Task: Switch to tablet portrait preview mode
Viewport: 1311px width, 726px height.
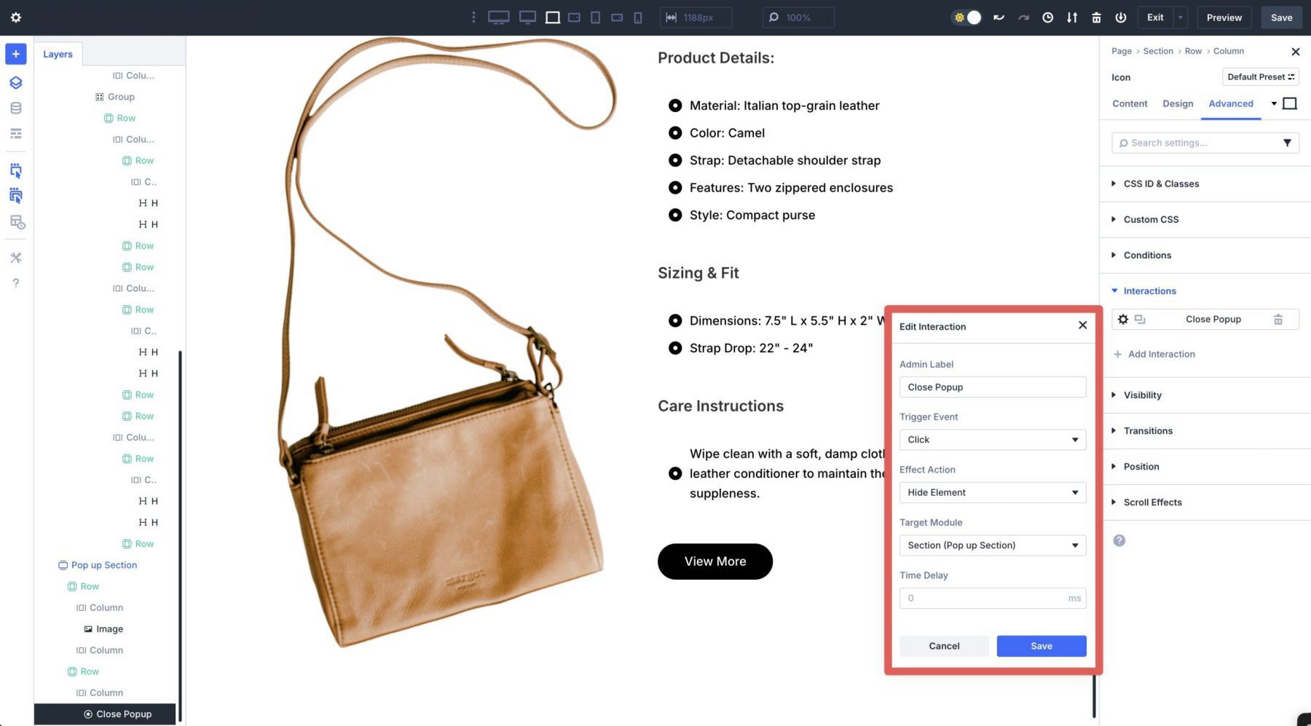Action: [x=594, y=17]
